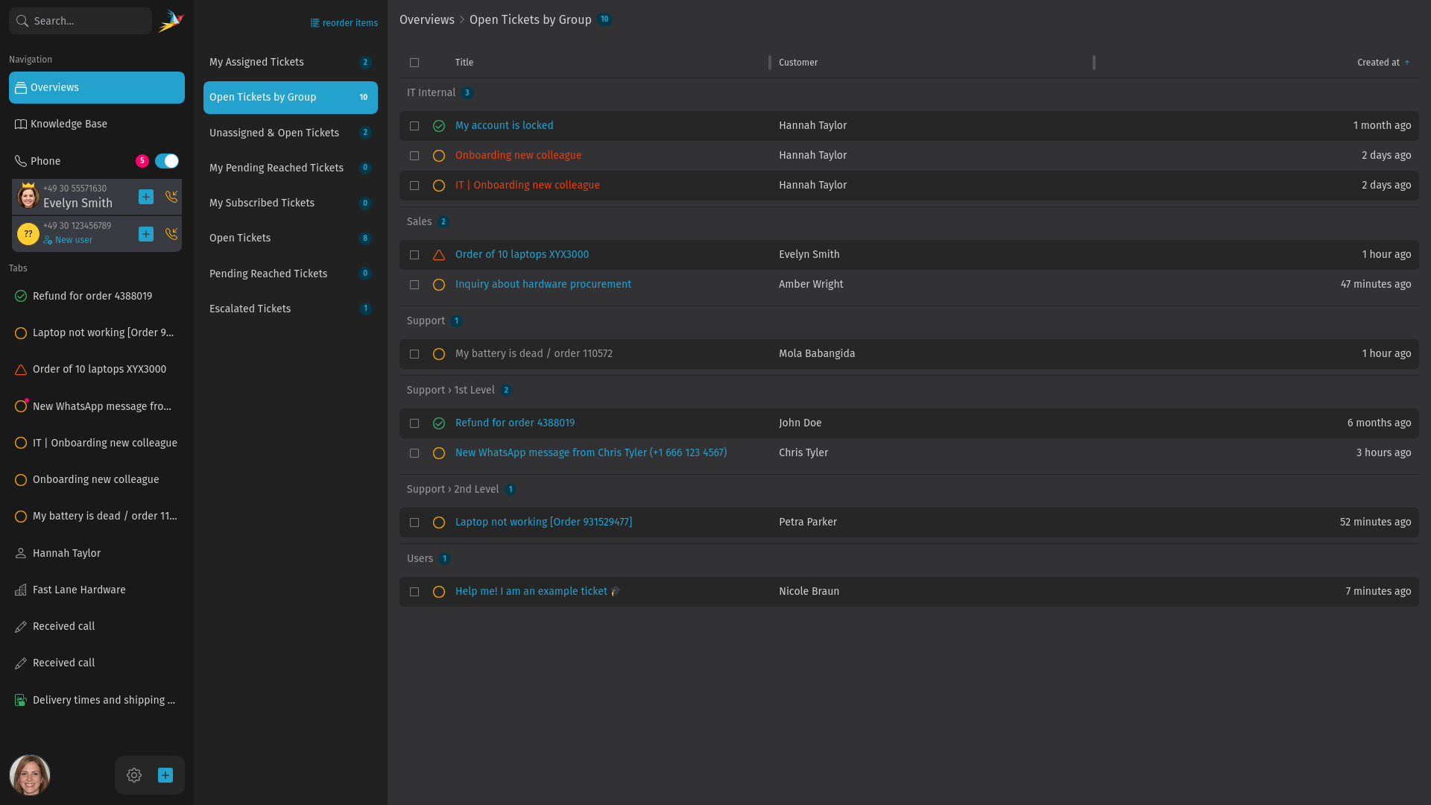Screen dimensions: 1431x805
Task: Click state icon for My account is locked
Action: [x=439, y=126]
